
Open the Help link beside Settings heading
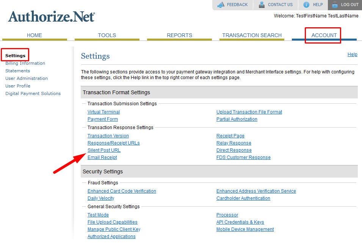352,55
